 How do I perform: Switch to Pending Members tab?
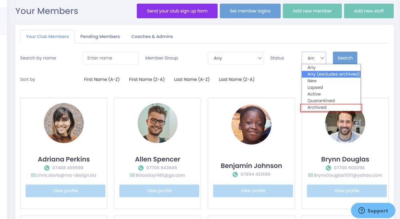coord(100,36)
